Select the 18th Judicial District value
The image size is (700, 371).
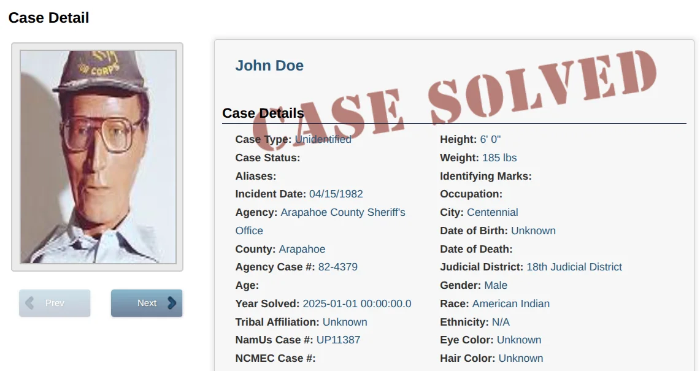574,267
